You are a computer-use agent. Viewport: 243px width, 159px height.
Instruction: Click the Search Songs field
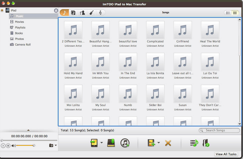click(219, 130)
